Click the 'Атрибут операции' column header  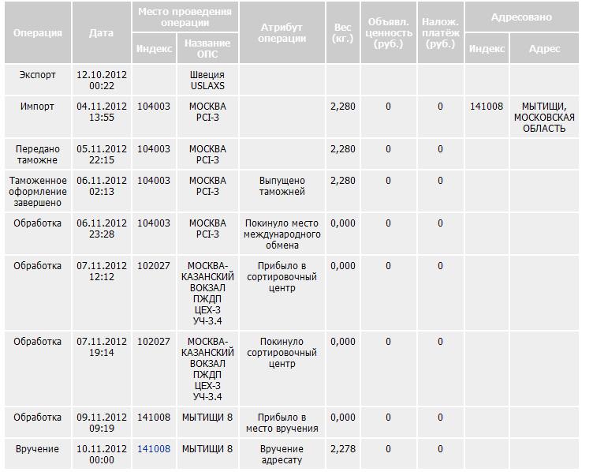pyautogui.click(x=282, y=33)
